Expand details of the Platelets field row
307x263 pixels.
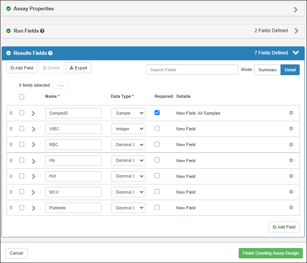33,208
